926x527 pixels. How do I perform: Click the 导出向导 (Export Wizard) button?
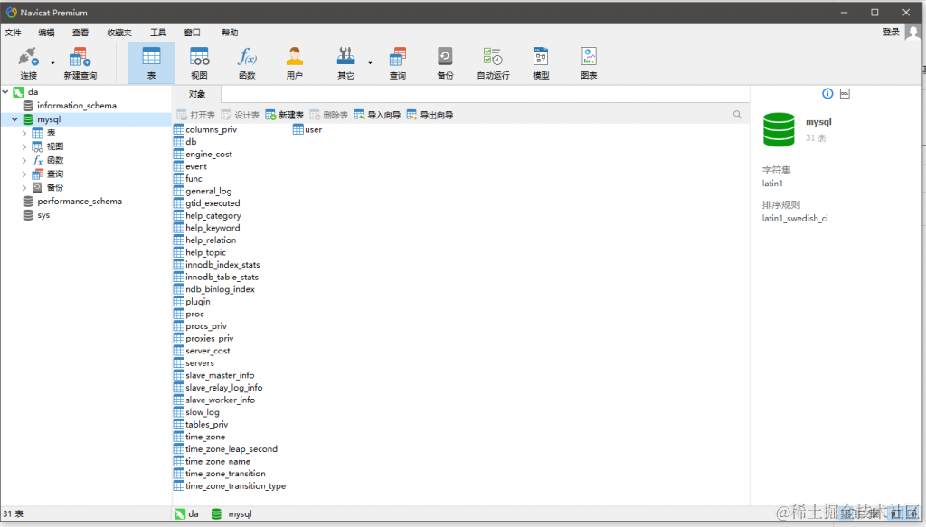click(430, 115)
